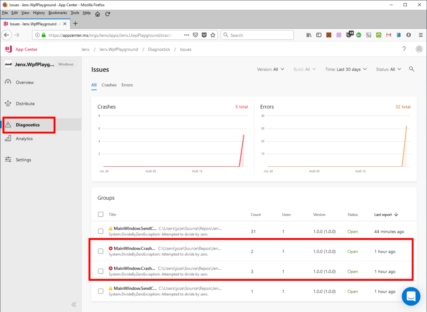The image size is (427, 312).
Task: Switch to the All issues tab
Action: coord(94,85)
